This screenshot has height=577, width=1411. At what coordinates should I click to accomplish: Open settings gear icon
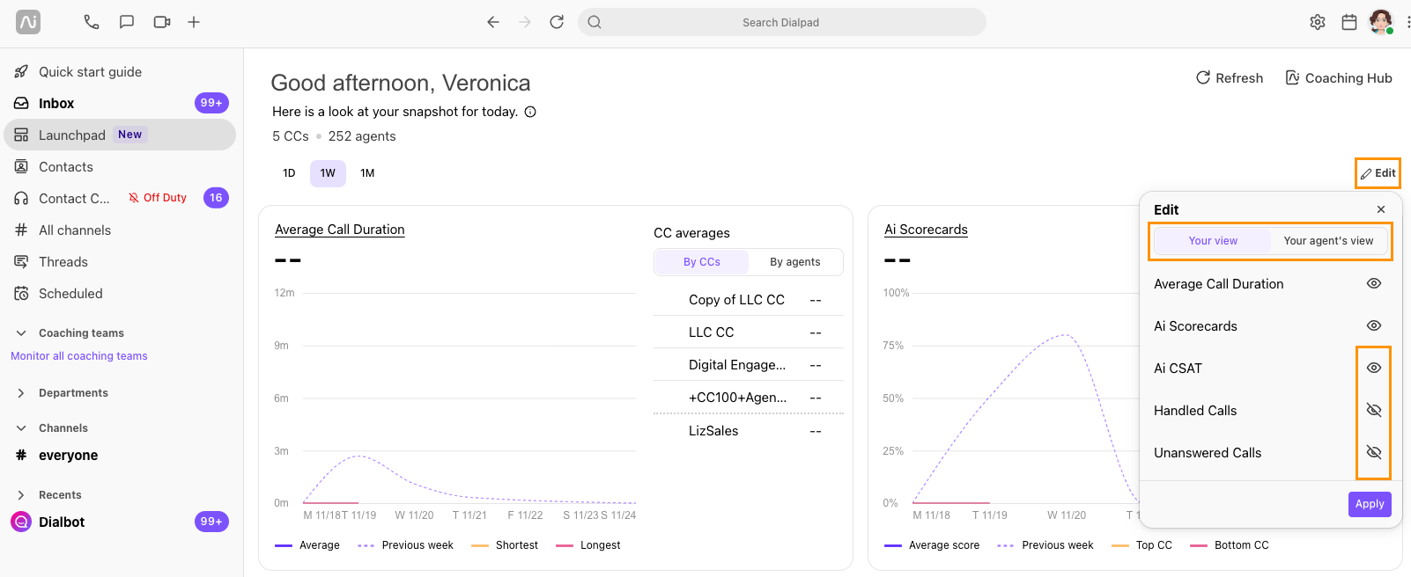1318,22
